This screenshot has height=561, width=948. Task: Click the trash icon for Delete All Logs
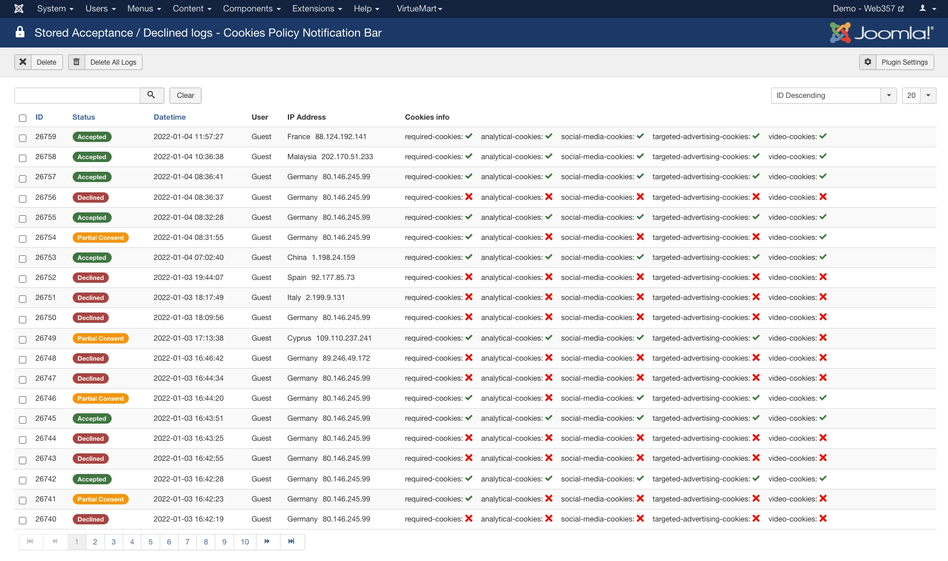77,62
